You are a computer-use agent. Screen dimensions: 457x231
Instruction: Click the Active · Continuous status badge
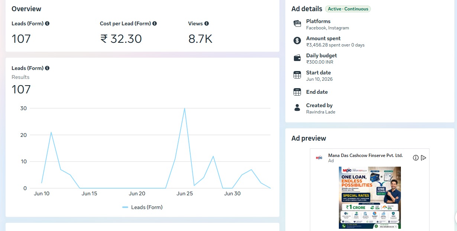point(348,9)
